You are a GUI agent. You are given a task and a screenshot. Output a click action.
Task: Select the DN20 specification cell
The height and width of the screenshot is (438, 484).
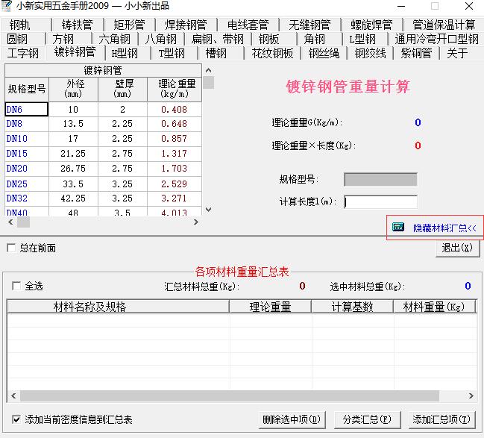tap(27, 169)
